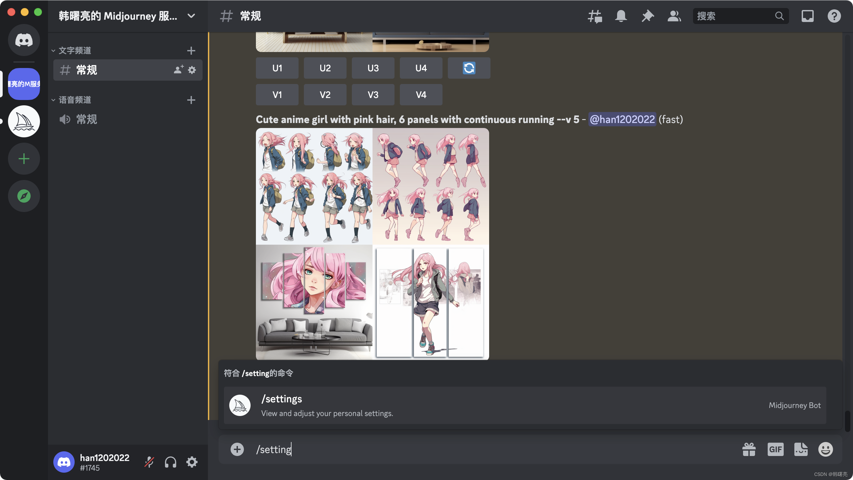Select the blue Midjourney server icon
The image size is (853, 480).
[x=24, y=84]
